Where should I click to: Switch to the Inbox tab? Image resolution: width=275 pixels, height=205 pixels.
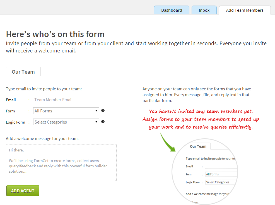click(x=204, y=10)
